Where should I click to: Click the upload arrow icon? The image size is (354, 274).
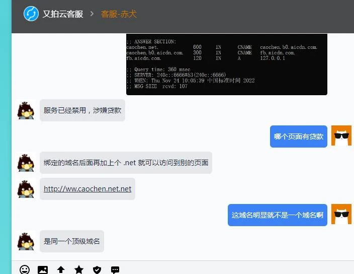pyautogui.click(x=61, y=270)
